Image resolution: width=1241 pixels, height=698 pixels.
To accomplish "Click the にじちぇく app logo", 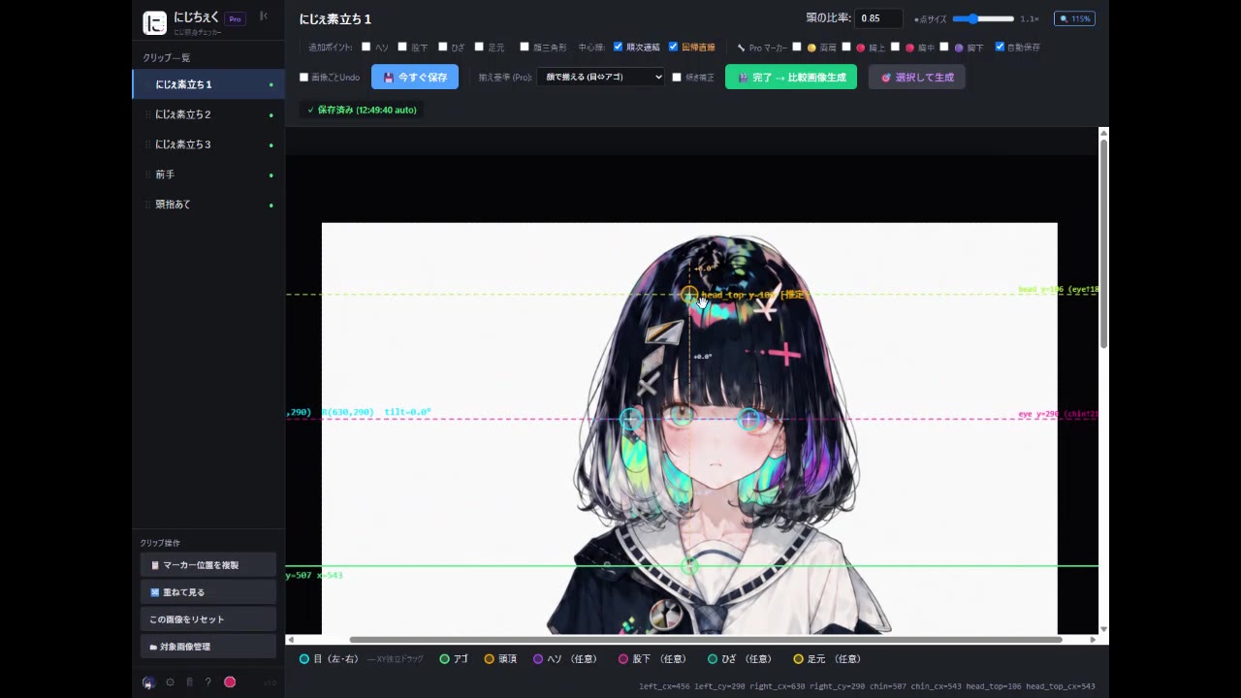I will pyautogui.click(x=154, y=22).
